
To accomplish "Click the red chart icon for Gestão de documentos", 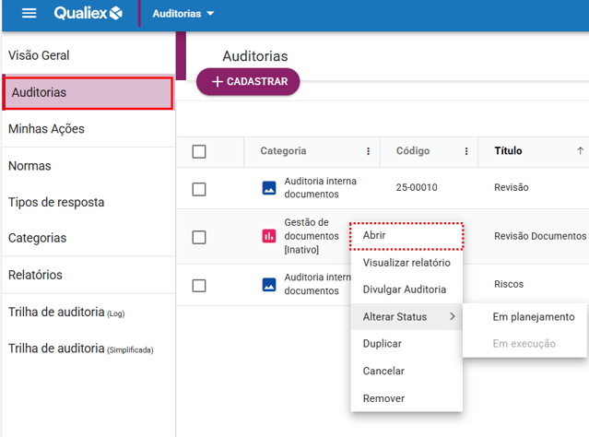I will click(269, 236).
